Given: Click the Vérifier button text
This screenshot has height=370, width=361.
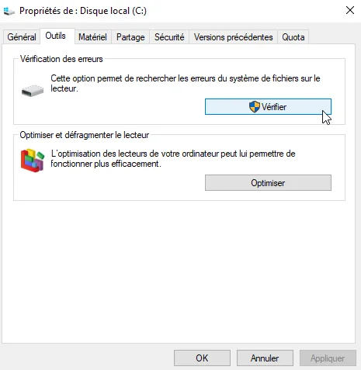Looking at the screenshot, I should 274,107.
